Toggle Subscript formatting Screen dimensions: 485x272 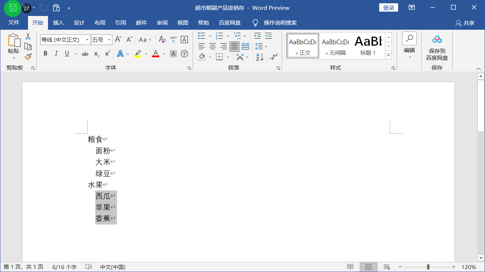[x=96, y=54]
